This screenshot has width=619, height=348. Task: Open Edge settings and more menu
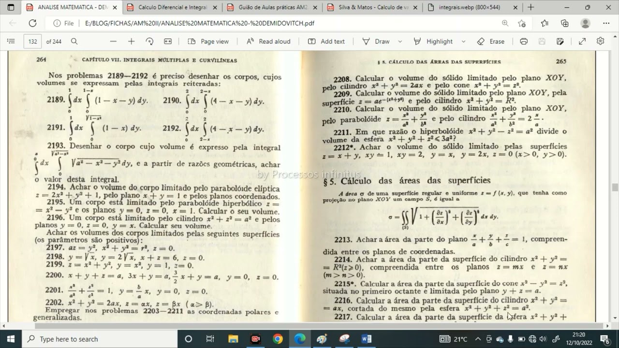[x=606, y=23]
